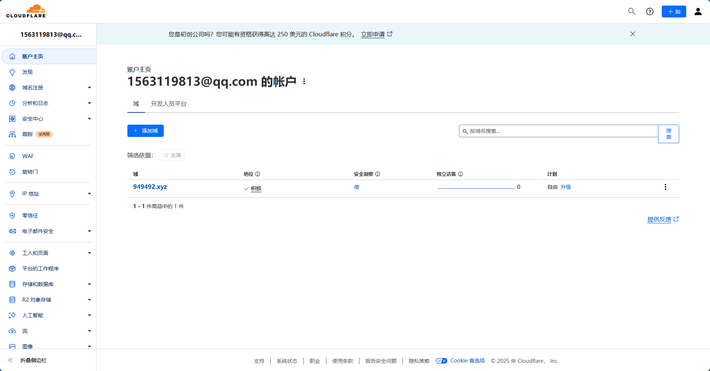Screen dimensions: 710x371
Task: Open the user profile icon
Action: tap(698, 12)
